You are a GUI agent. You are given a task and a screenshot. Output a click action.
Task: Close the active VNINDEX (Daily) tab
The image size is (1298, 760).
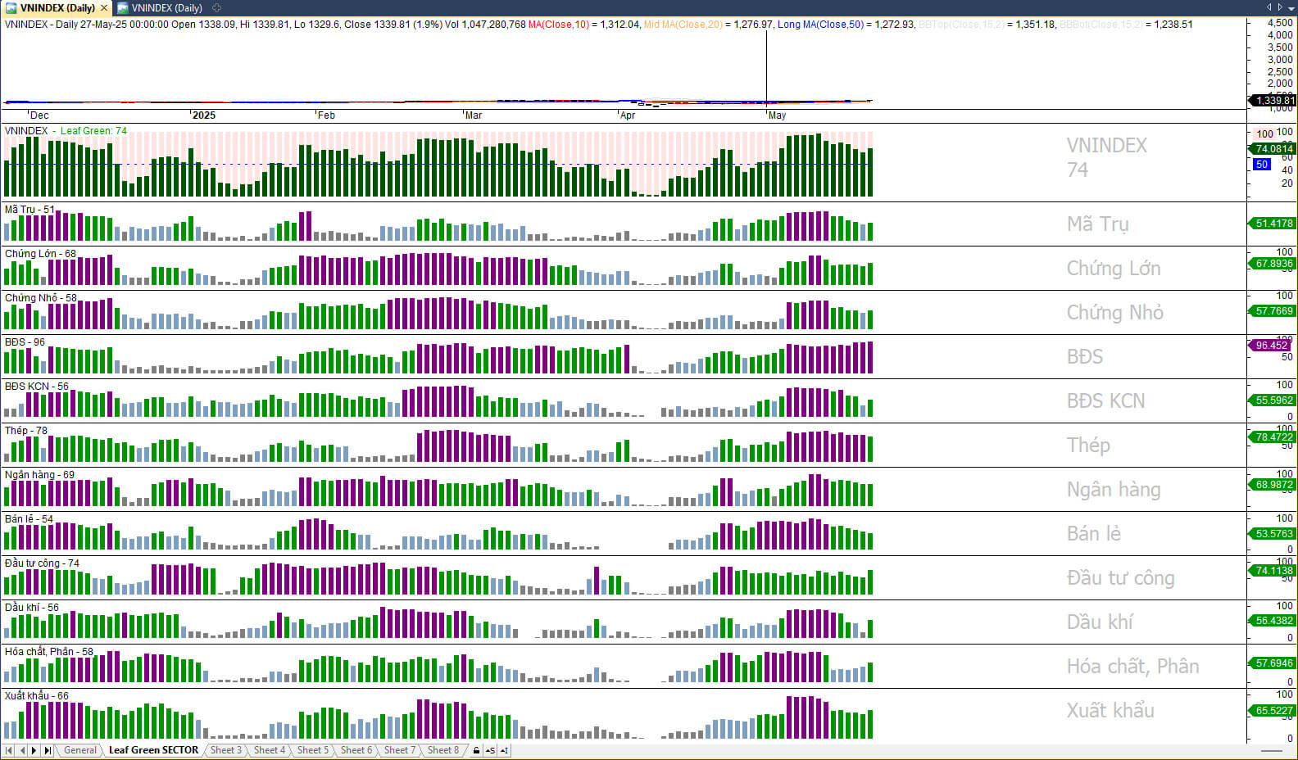tap(104, 8)
